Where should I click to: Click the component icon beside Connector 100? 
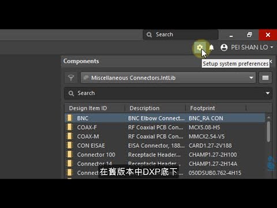(69, 154)
